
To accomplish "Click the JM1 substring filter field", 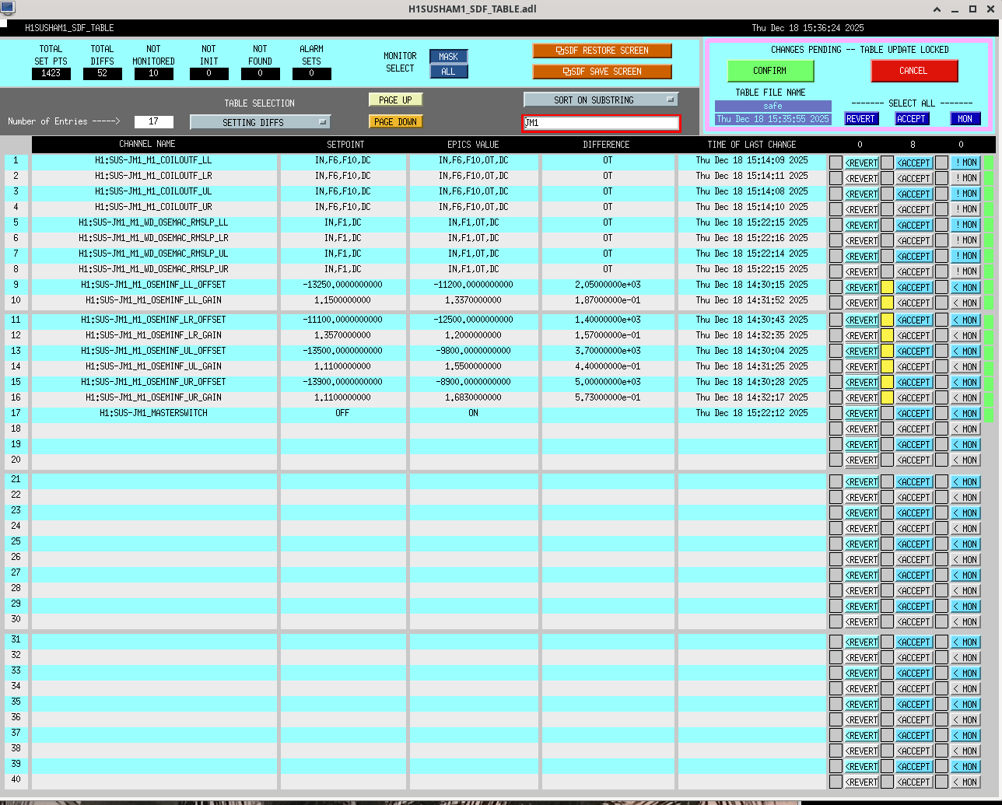I will pos(601,123).
